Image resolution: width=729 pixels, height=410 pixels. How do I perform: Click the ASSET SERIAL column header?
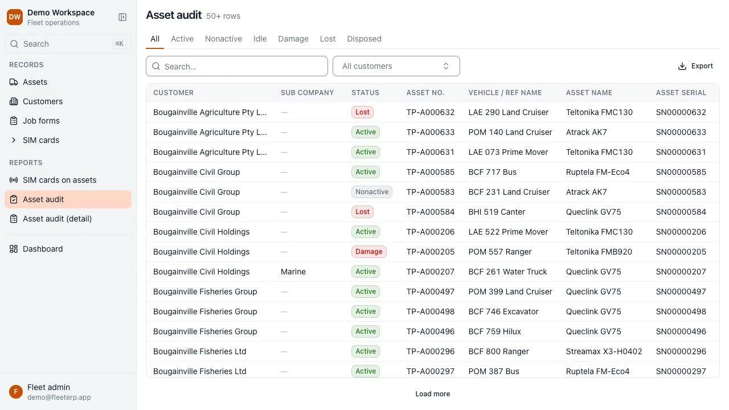coord(681,93)
